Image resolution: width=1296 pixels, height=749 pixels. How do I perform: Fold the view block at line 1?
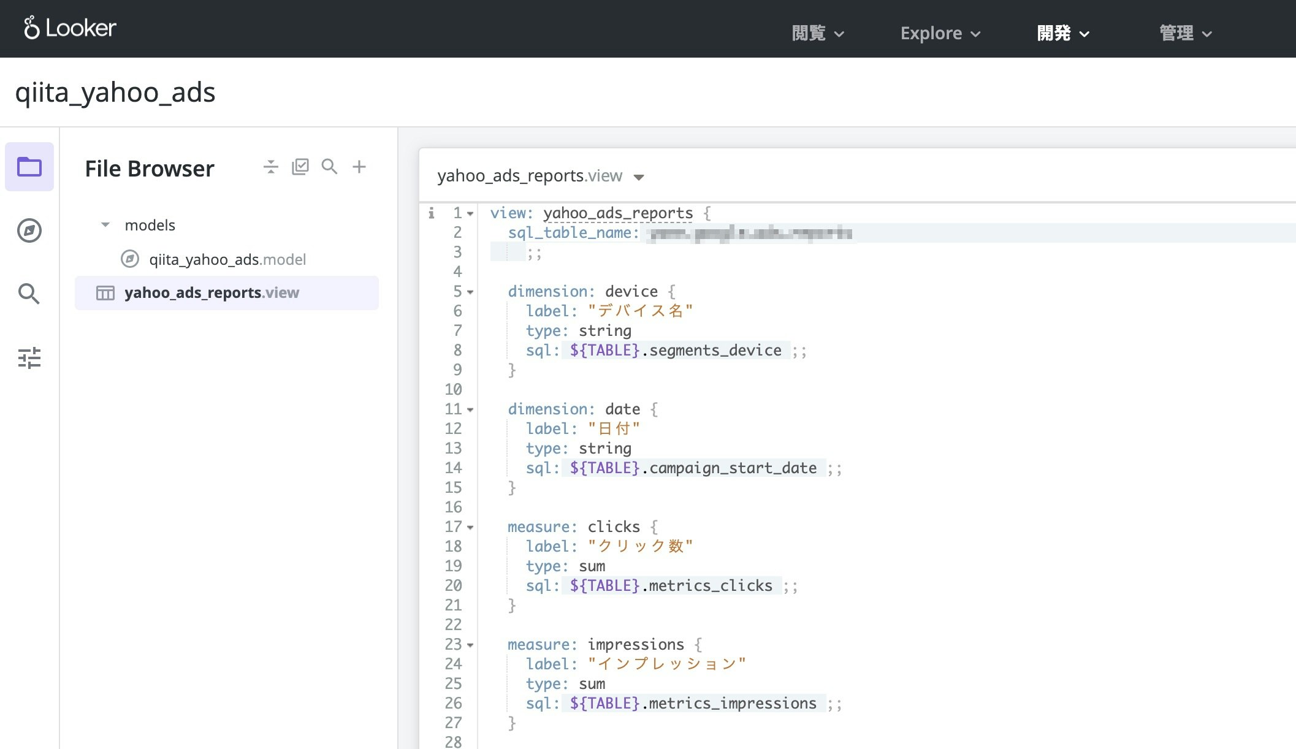(x=470, y=214)
